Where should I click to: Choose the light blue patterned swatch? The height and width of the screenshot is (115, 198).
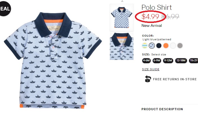[x=152, y=45]
